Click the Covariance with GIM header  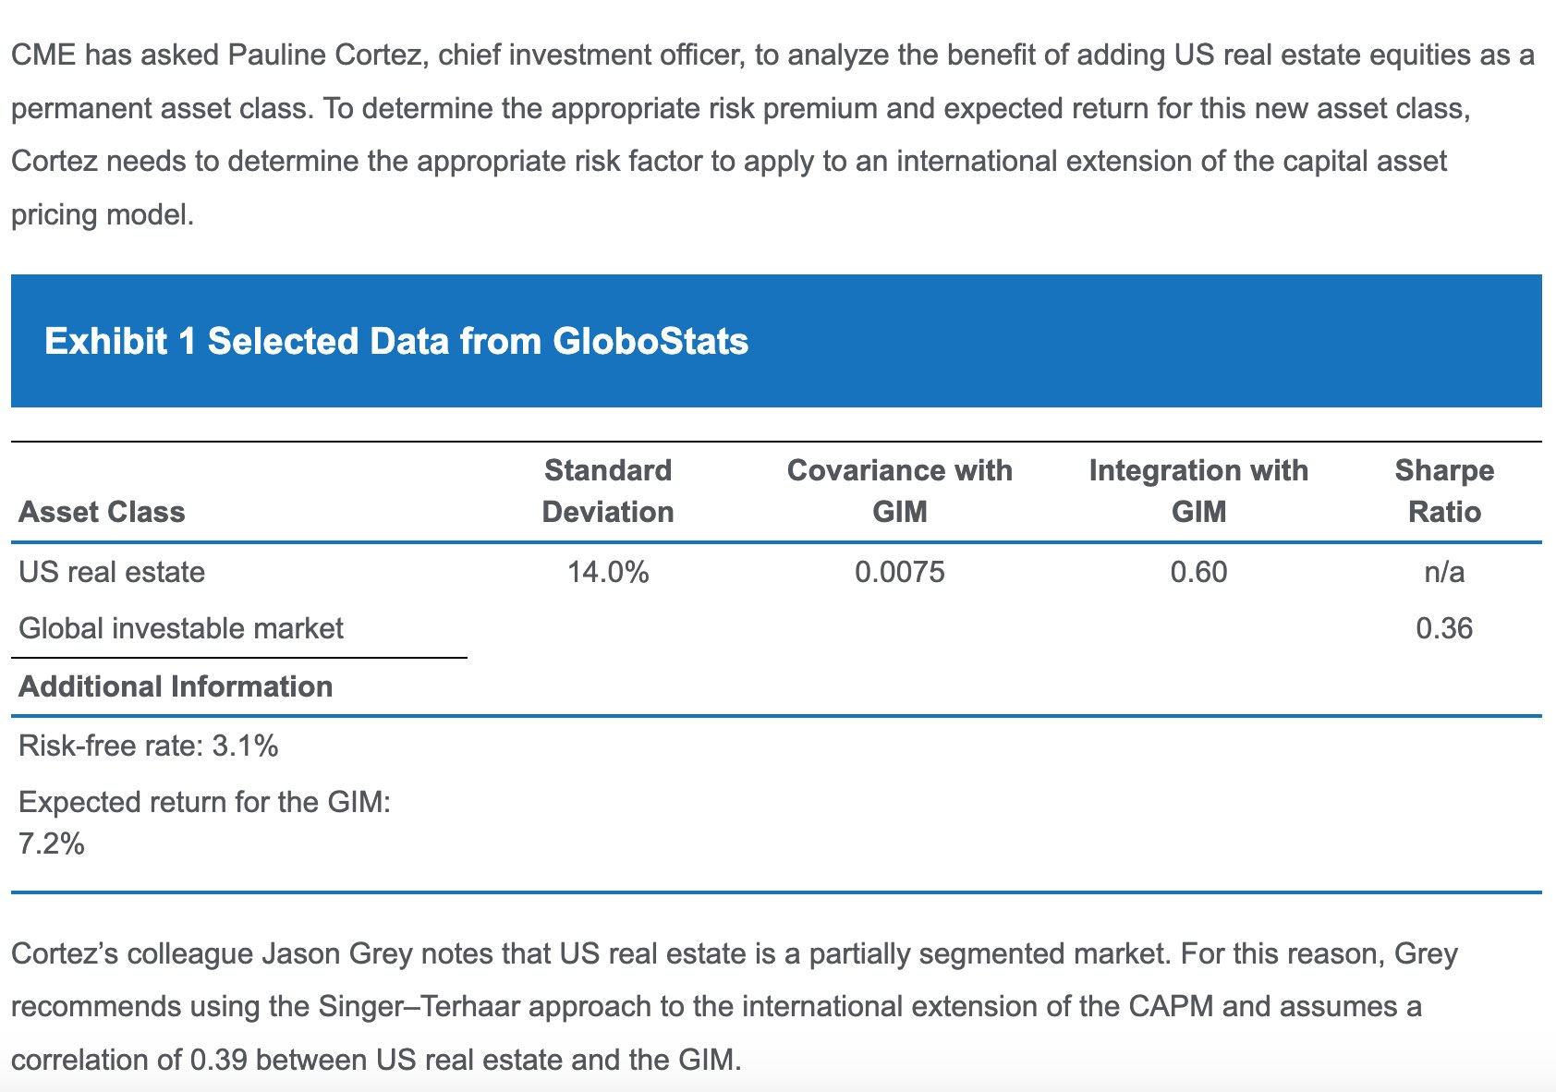tap(899, 491)
